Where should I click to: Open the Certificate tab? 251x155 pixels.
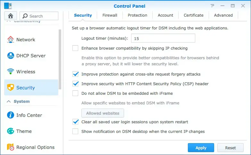click(193, 15)
